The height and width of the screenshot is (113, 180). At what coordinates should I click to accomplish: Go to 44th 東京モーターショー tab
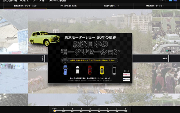pos(155,6)
